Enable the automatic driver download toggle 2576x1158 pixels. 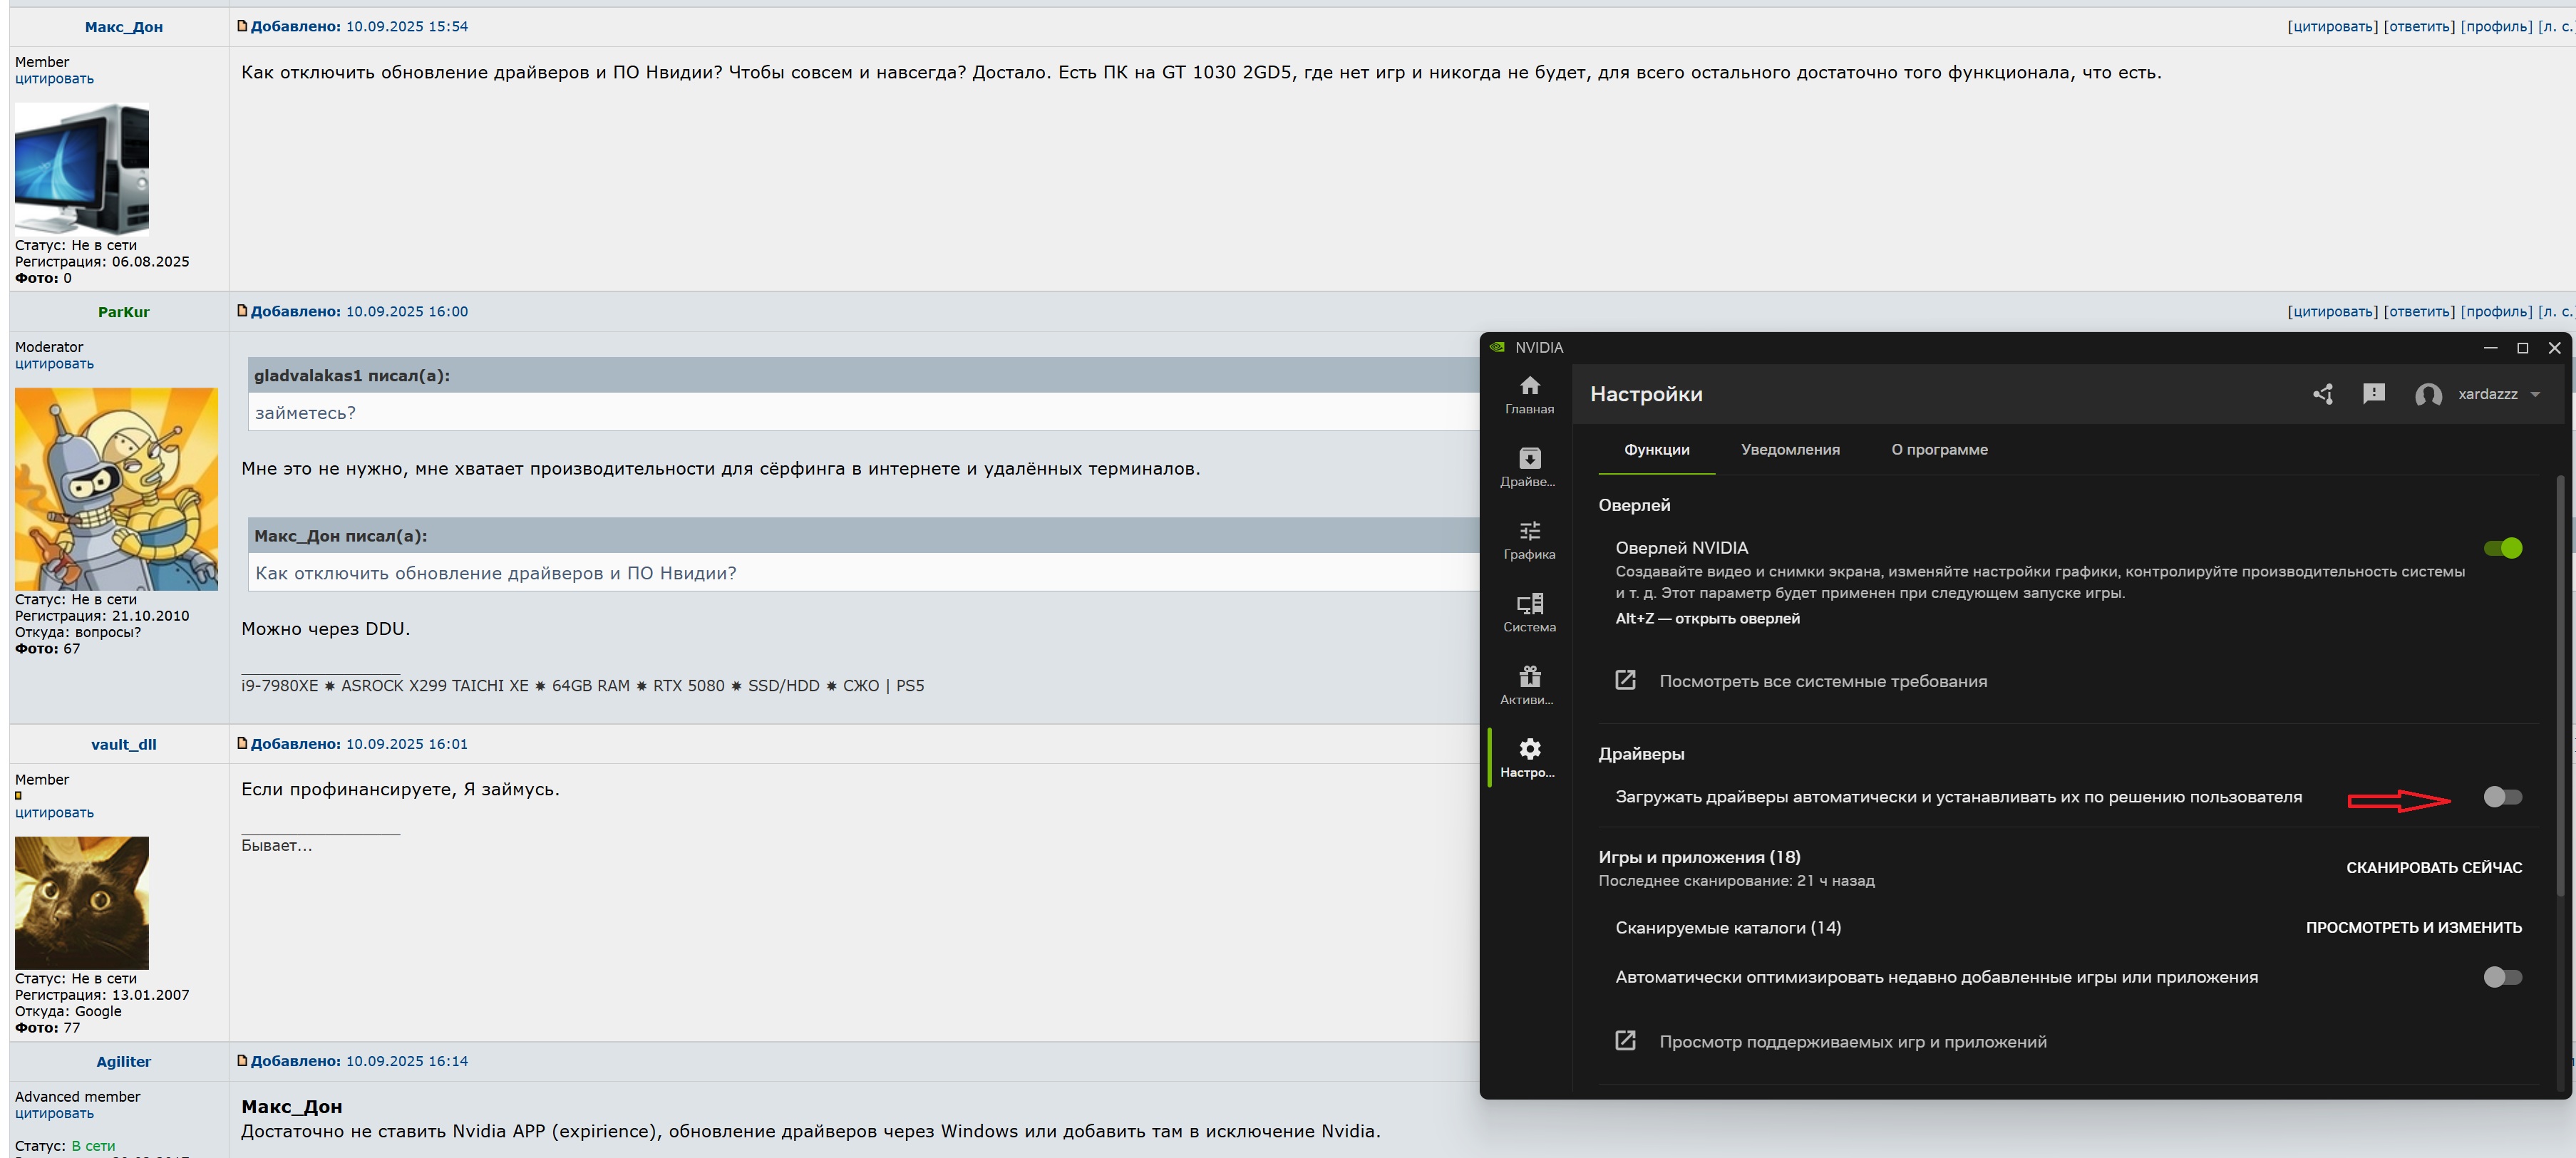pyautogui.click(x=2502, y=797)
